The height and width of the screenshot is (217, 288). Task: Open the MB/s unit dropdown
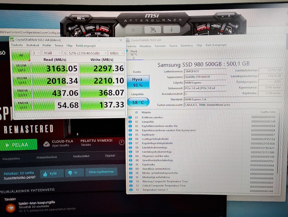click(x=116, y=53)
